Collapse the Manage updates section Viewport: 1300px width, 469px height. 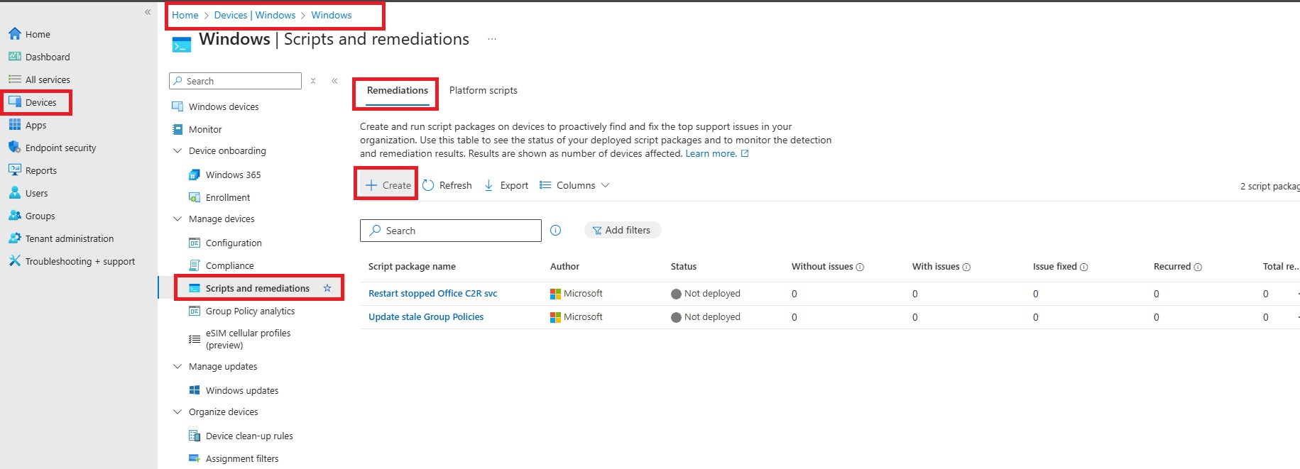click(x=177, y=366)
